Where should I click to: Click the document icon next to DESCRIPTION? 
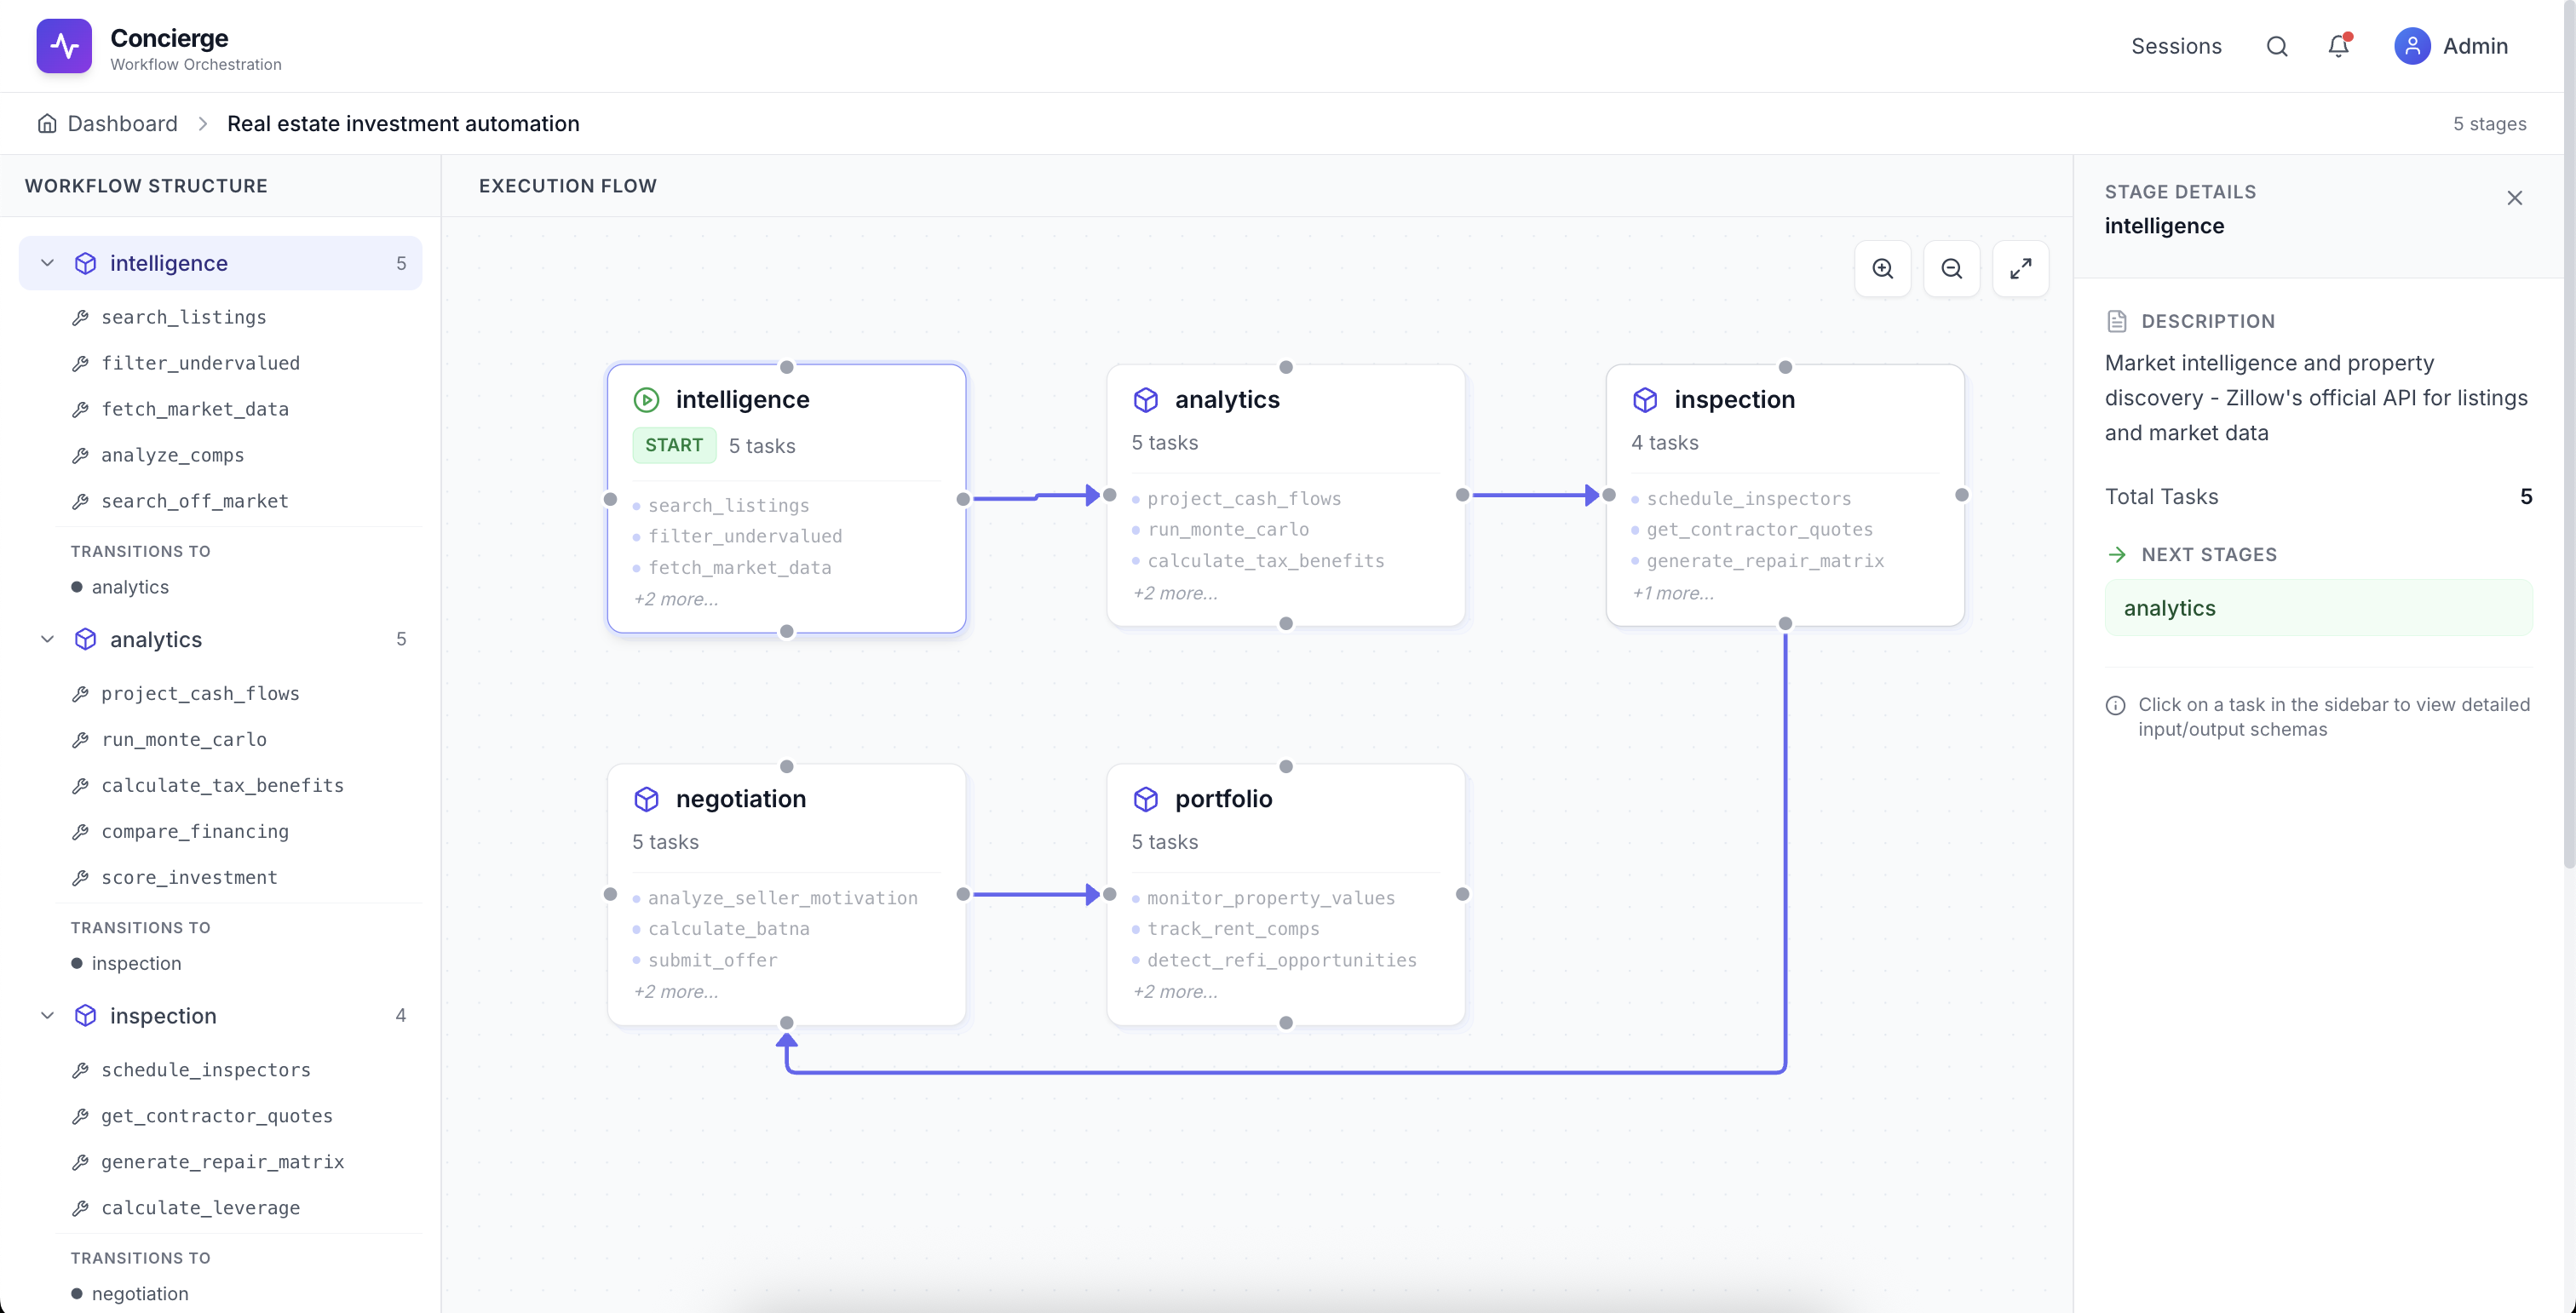[2116, 321]
